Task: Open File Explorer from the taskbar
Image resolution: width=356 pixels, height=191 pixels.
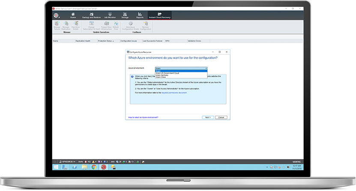Action: click(x=84, y=167)
